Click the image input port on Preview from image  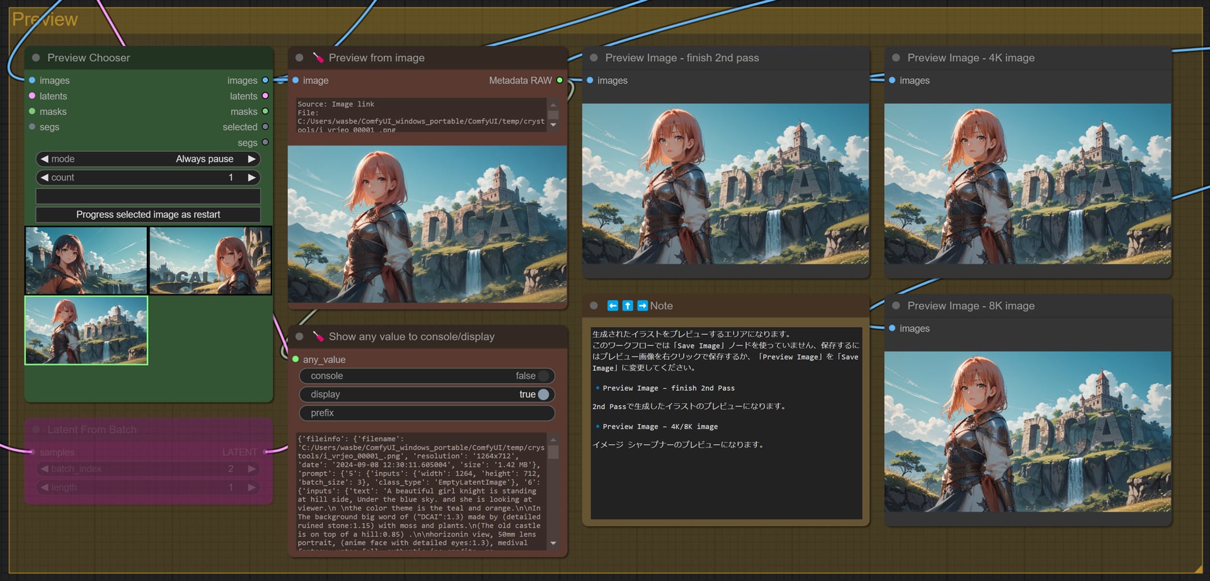point(296,81)
